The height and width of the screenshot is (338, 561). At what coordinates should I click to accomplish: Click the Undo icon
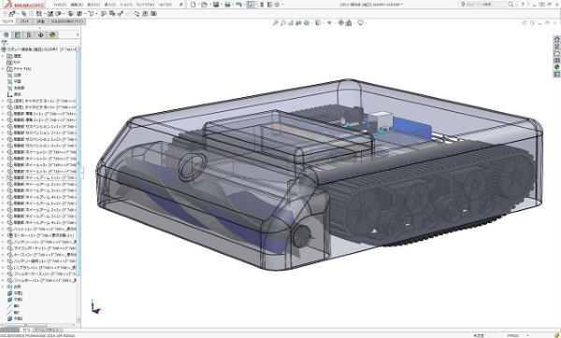pos(238,5)
